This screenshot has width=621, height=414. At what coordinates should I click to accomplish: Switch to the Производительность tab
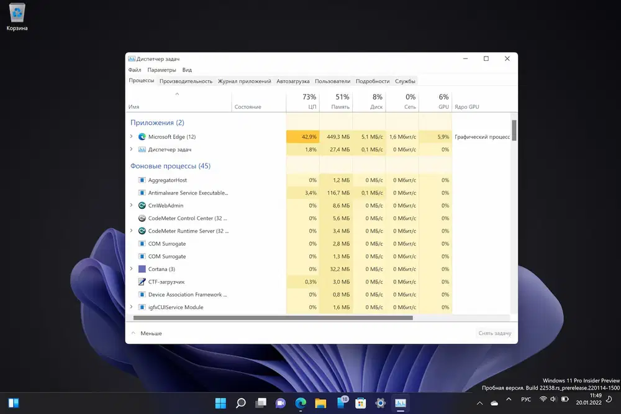[x=186, y=81]
